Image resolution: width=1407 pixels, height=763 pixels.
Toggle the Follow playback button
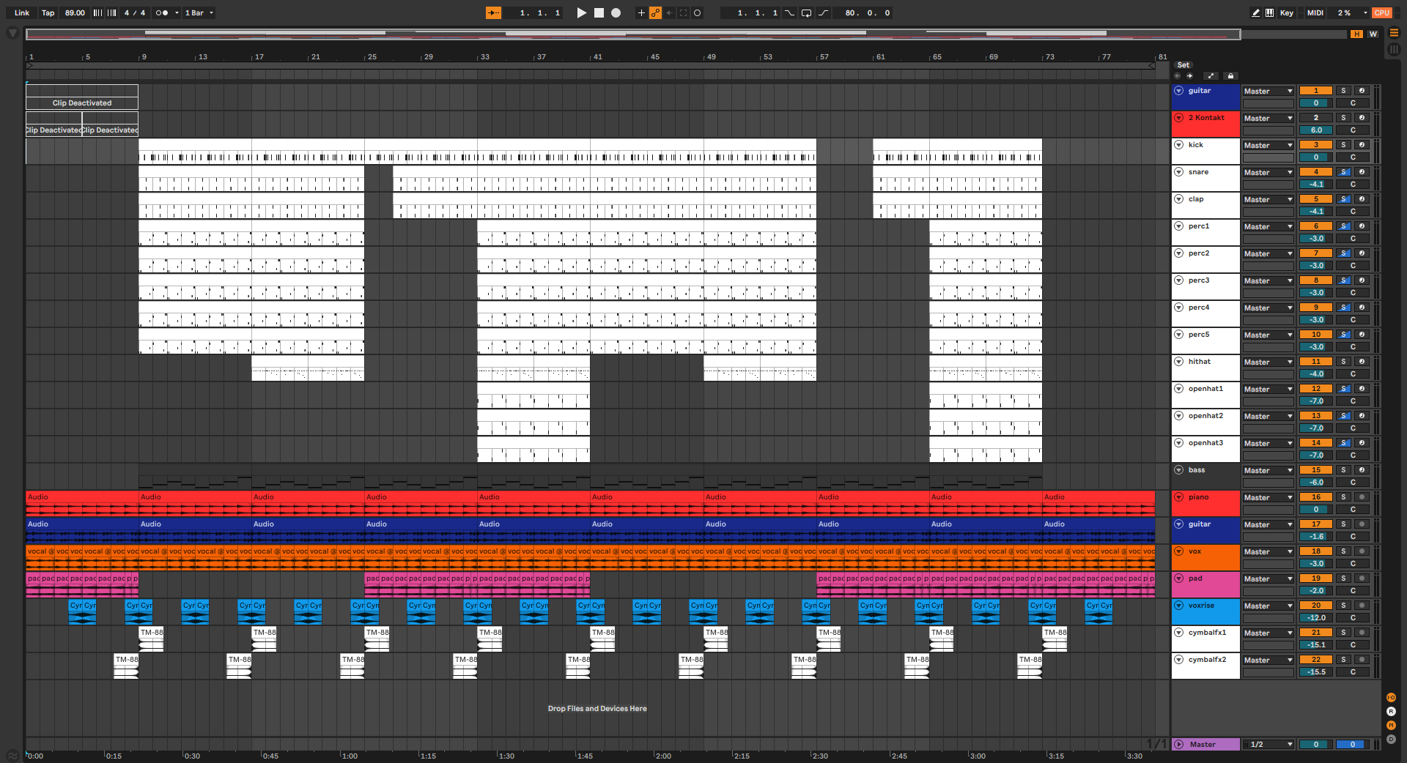click(x=494, y=12)
